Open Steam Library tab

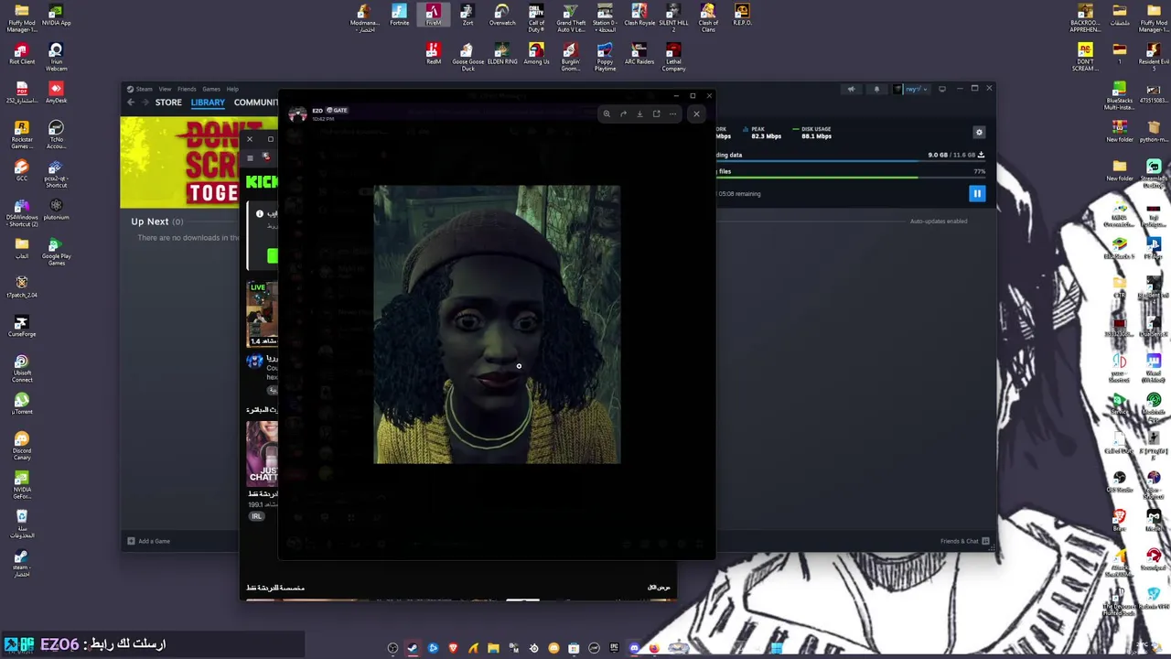pyautogui.click(x=208, y=103)
